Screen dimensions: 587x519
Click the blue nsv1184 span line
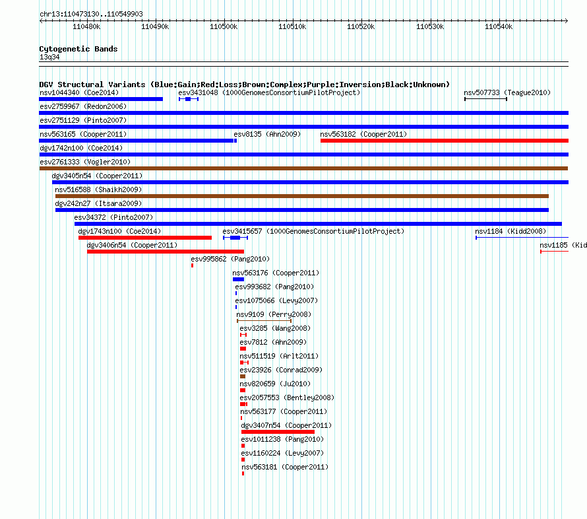[x=522, y=238]
